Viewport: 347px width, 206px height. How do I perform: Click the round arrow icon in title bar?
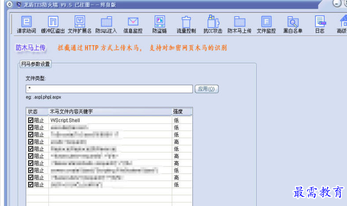coord(10,4)
